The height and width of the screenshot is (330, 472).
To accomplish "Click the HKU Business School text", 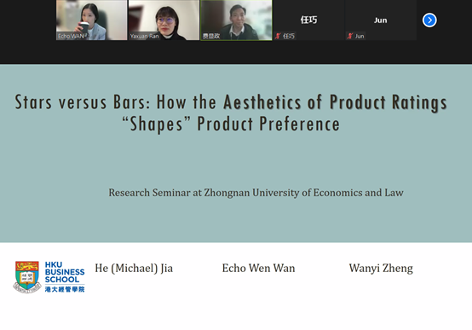I will tap(65, 272).
